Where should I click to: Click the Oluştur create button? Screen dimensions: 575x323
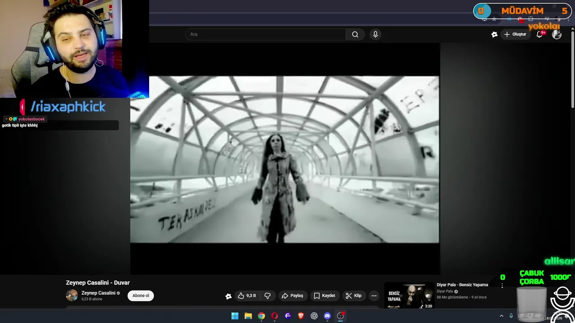[515, 35]
